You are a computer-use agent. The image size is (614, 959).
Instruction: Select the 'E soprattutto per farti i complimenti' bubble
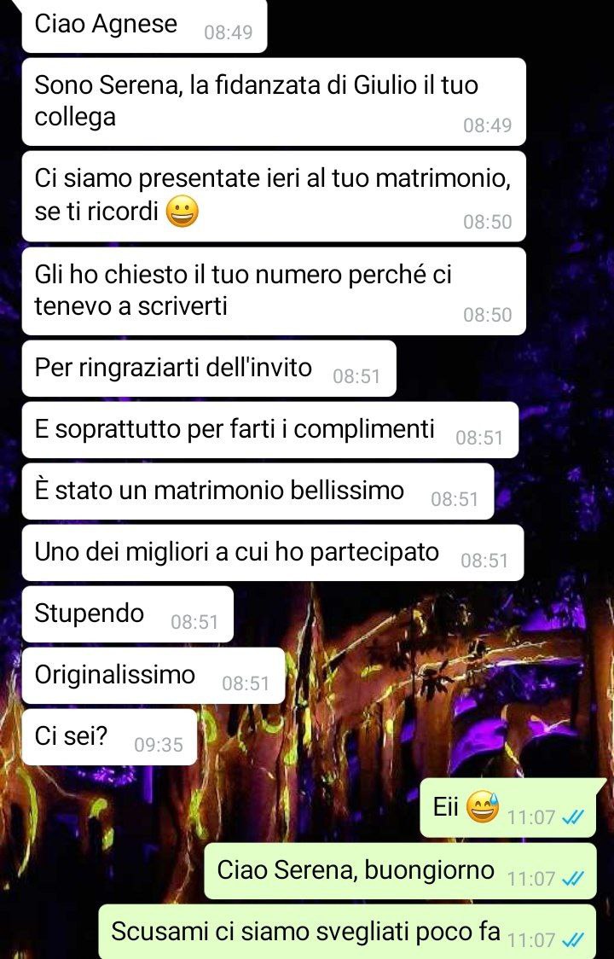point(270,430)
